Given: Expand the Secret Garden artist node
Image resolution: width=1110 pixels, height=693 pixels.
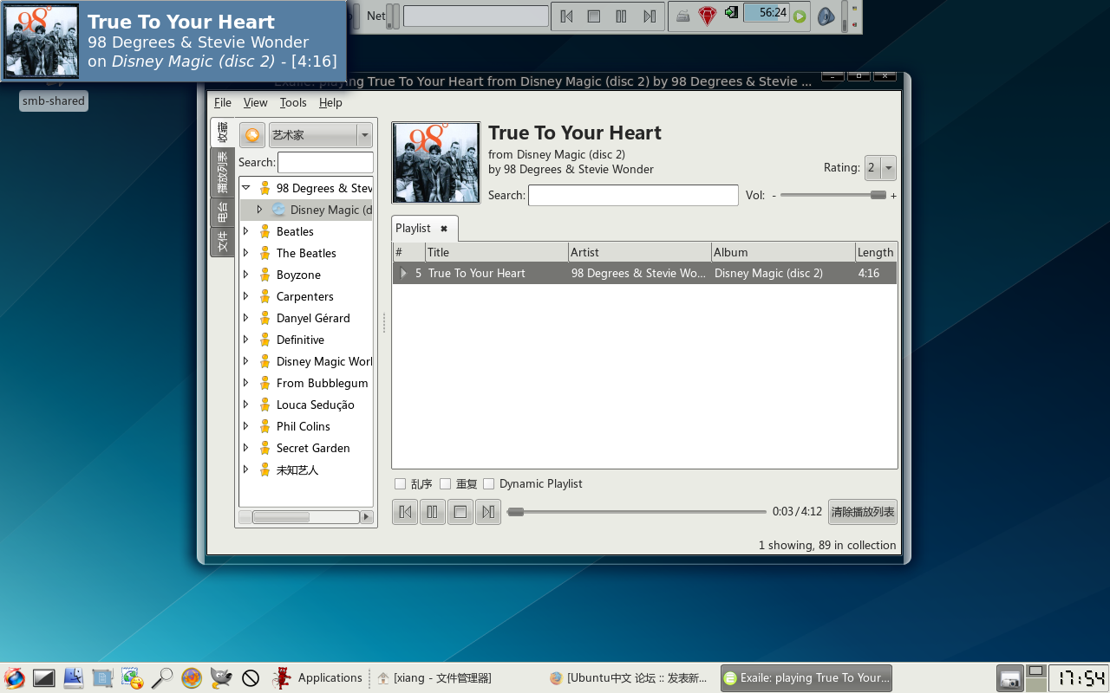Looking at the screenshot, I should (x=246, y=448).
